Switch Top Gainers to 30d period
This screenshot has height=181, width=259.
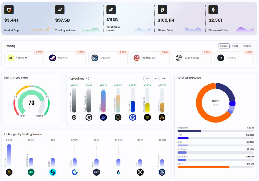163,79
